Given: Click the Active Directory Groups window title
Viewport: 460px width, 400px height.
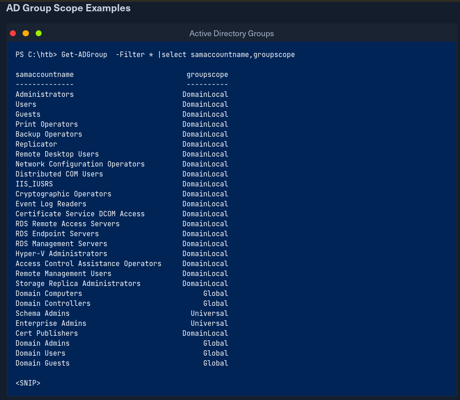Looking at the screenshot, I should coord(231,33).
